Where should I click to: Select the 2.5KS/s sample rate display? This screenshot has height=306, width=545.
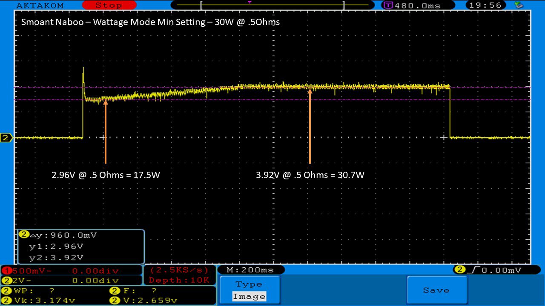(179, 270)
